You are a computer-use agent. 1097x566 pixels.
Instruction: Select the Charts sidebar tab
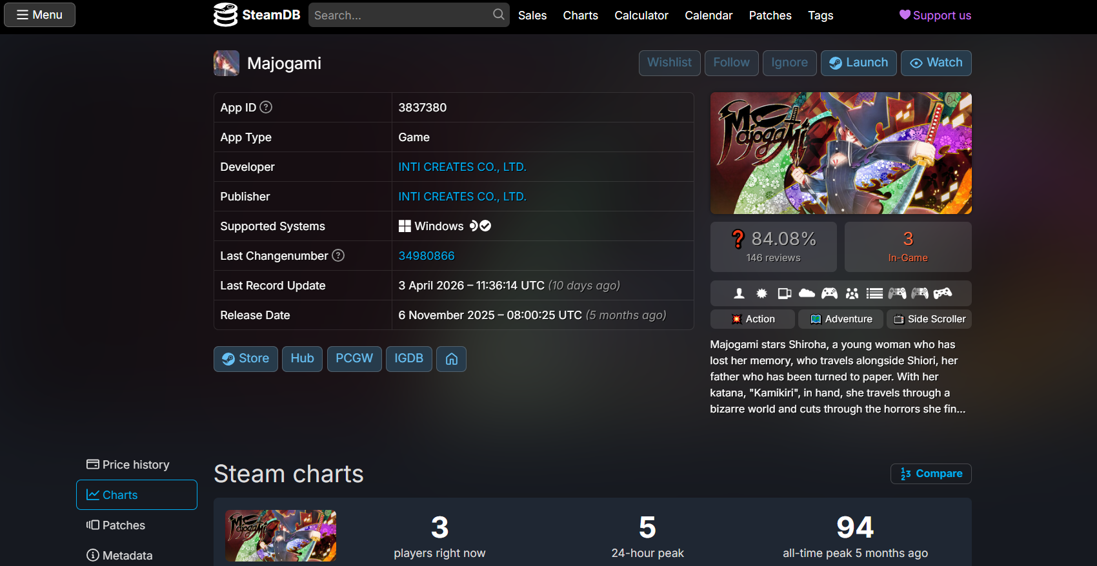[x=137, y=495]
